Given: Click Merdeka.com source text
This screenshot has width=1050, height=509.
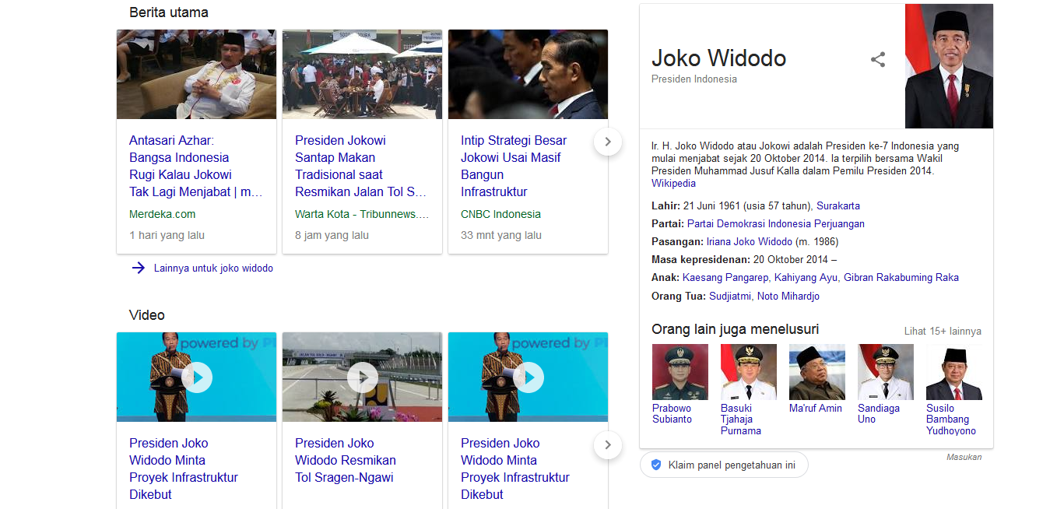Looking at the screenshot, I should point(163,214).
